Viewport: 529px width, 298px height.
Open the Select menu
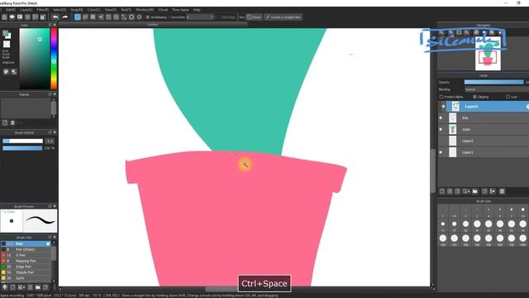[x=60, y=10]
